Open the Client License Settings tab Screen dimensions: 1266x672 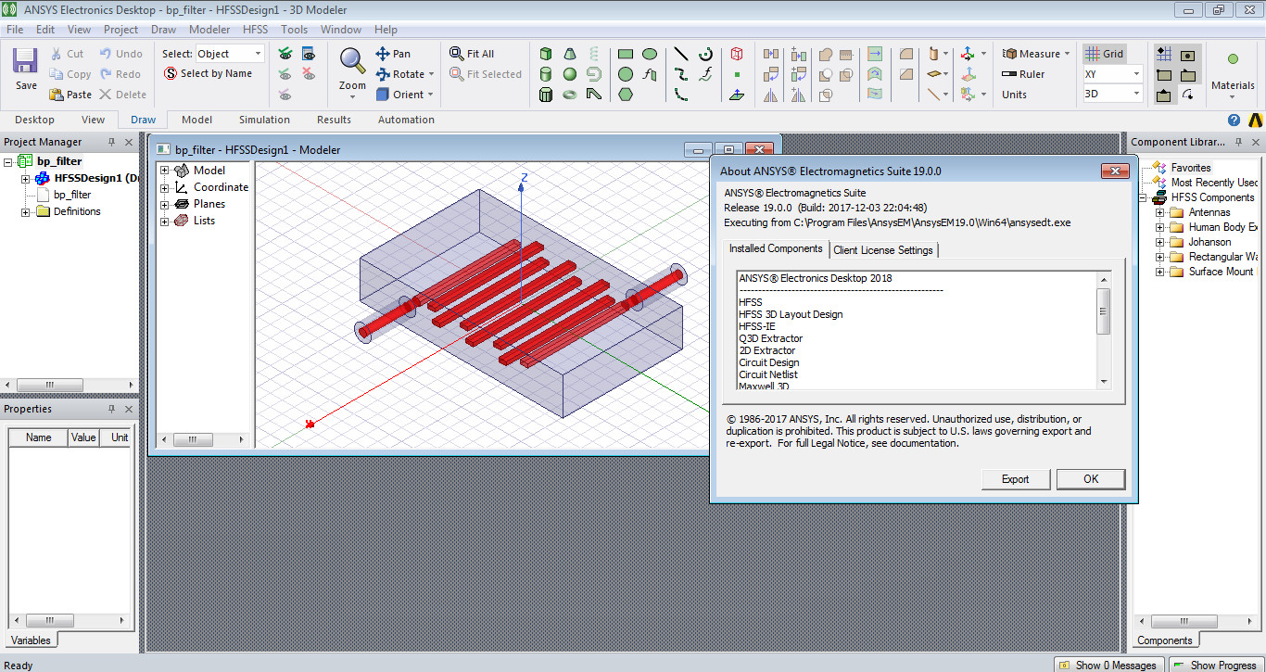point(883,250)
